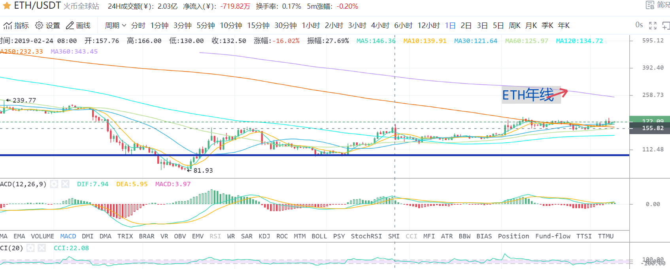Open the 指标 indicators chart icon

coord(8,26)
